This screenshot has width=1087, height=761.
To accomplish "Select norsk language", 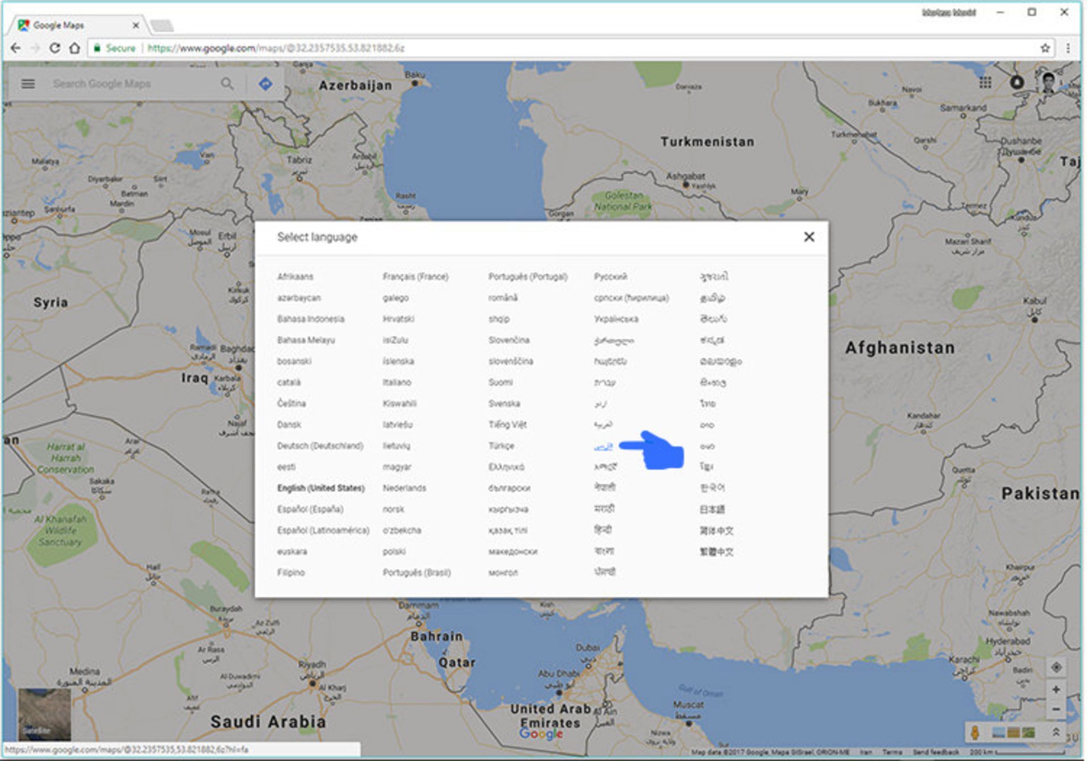I will click(393, 509).
